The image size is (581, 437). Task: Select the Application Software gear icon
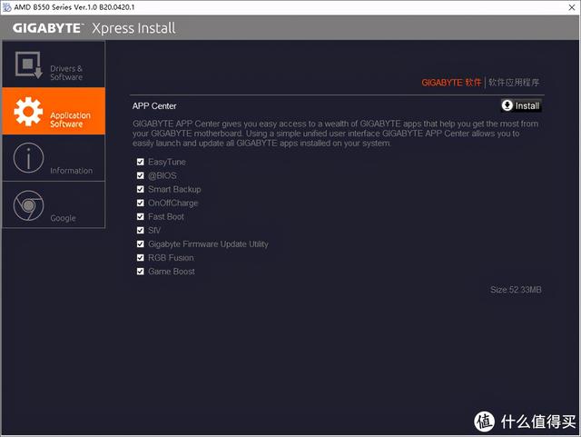(28, 111)
